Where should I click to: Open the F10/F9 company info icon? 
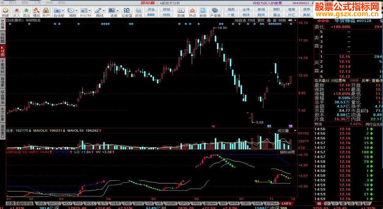coord(84,10)
